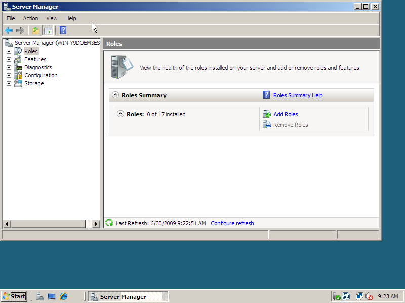Click the blue VM tools tray icon

coord(346,296)
